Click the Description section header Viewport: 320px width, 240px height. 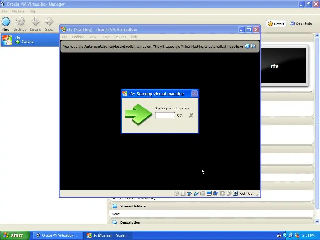click(212, 222)
